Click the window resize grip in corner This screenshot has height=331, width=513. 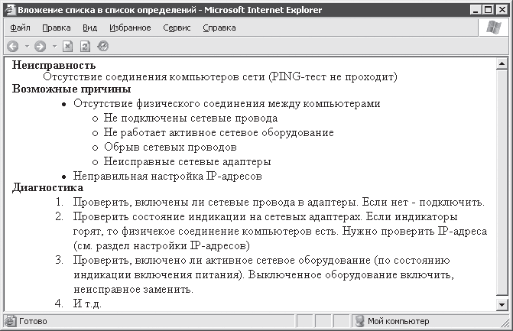coord(505,323)
